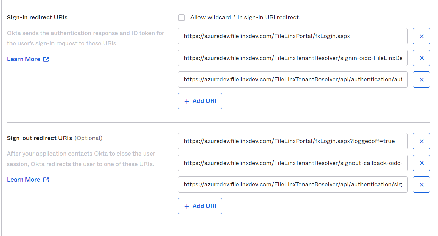Screen dimensions: 438x236
Task: Click the Sign-out redirect URIs heading
Action: 40,138
